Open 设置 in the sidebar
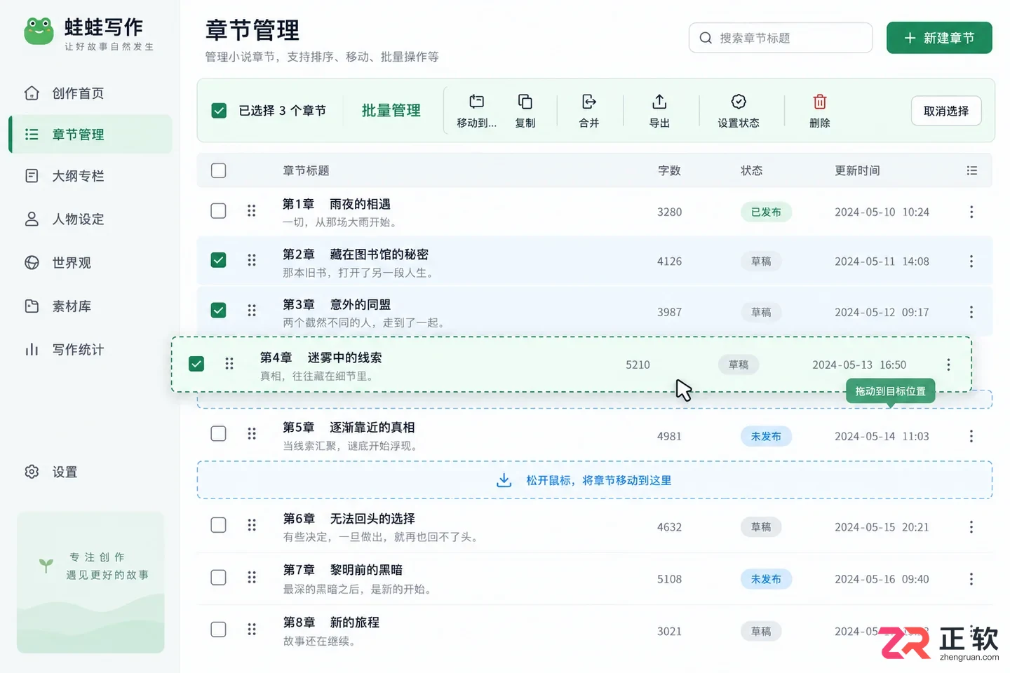Image resolution: width=1010 pixels, height=673 pixels. [x=90, y=472]
